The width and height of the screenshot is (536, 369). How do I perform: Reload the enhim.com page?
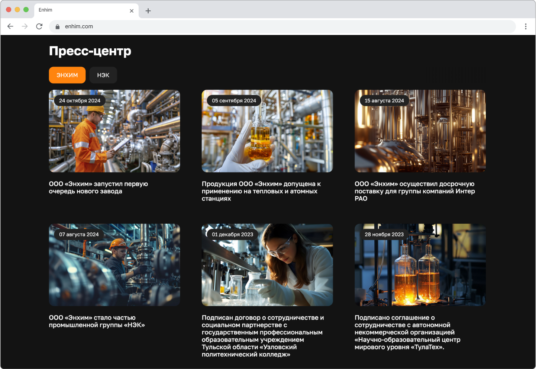pos(39,26)
